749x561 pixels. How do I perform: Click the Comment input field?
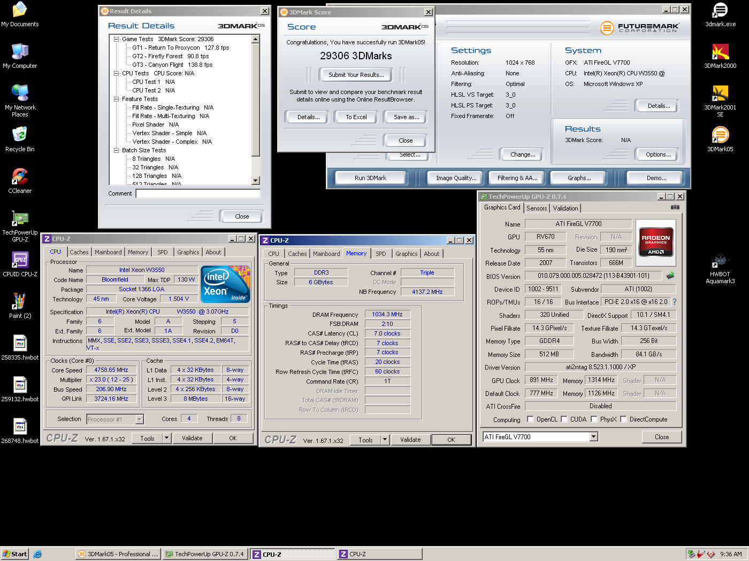(198, 193)
